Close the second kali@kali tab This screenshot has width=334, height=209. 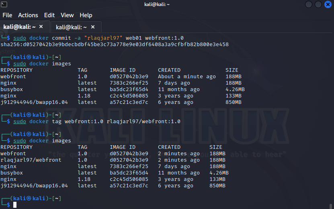point(93,27)
